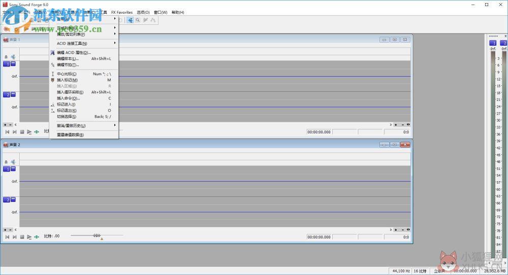The image size is (508, 275).
Task: Select the Magnify tool in the toolbar
Action: coord(138,20)
